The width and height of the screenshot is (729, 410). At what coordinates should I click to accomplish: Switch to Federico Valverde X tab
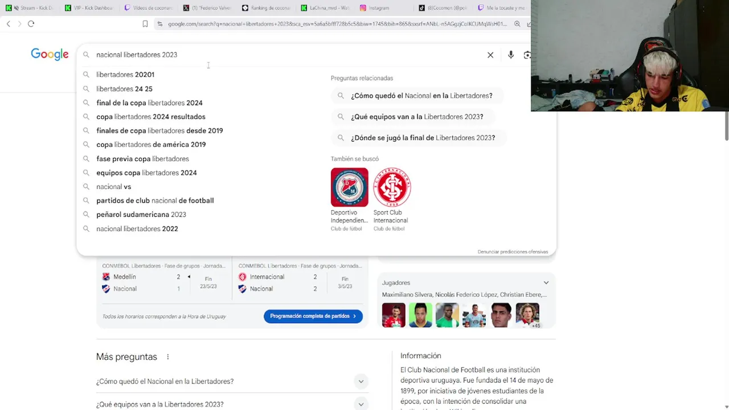pos(208,8)
